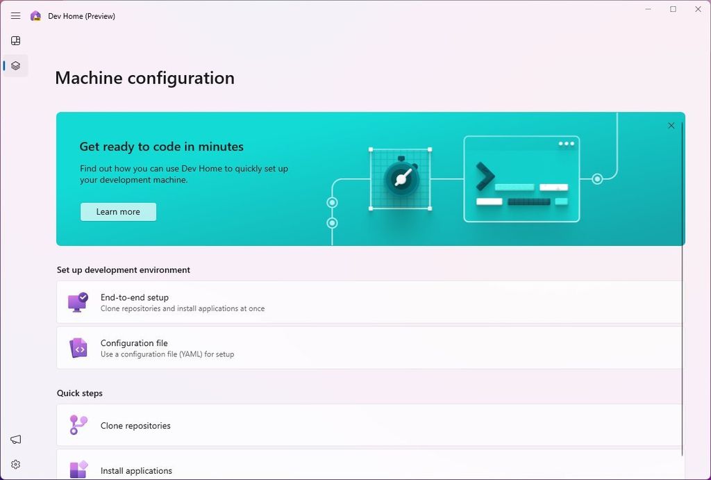Select the Machine configuration sidebar icon

15,66
